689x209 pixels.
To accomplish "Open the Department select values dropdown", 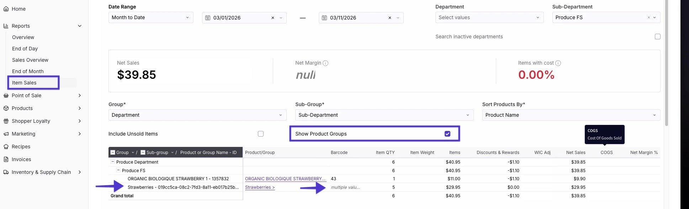I will click(489, 17).
